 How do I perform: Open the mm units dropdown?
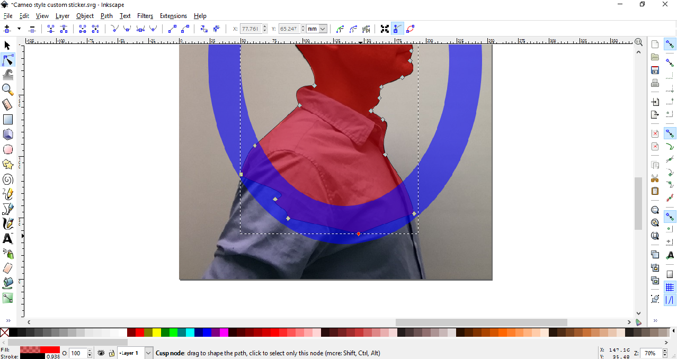click(x=316, y=29)
